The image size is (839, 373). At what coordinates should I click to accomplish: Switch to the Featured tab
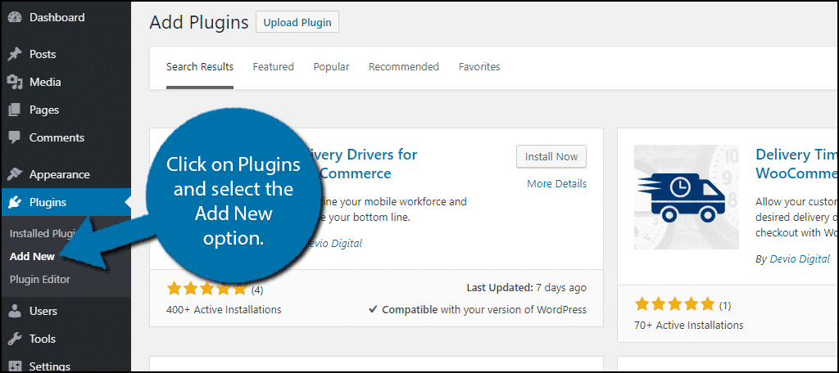coord(274,67)
